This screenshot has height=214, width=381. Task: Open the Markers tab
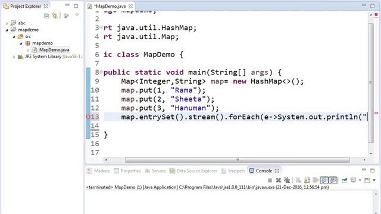[98, 171]
